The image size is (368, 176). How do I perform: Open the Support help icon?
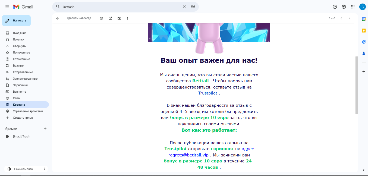click(335, 7)
